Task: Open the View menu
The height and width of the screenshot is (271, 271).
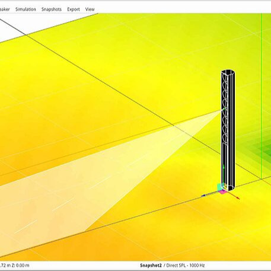Action: point(90,9)
